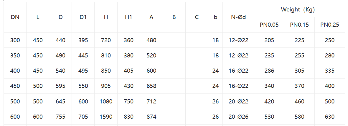Viewport: 348px width, 126px height.
Task: Select the 20-Ø26 cell
Action: coord(238,117)
